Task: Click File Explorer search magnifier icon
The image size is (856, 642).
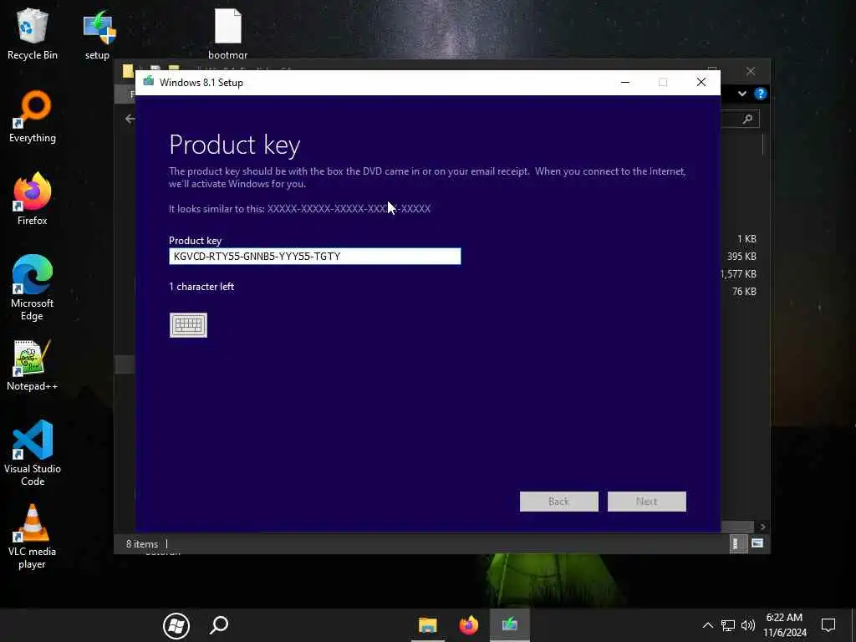Action: (x=748, y=119)
